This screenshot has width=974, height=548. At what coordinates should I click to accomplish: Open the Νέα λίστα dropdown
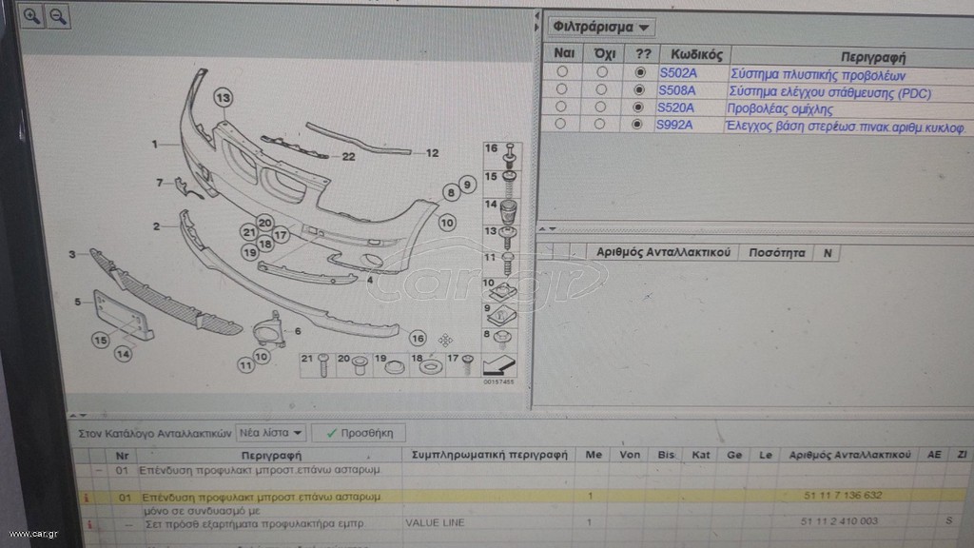271,433
